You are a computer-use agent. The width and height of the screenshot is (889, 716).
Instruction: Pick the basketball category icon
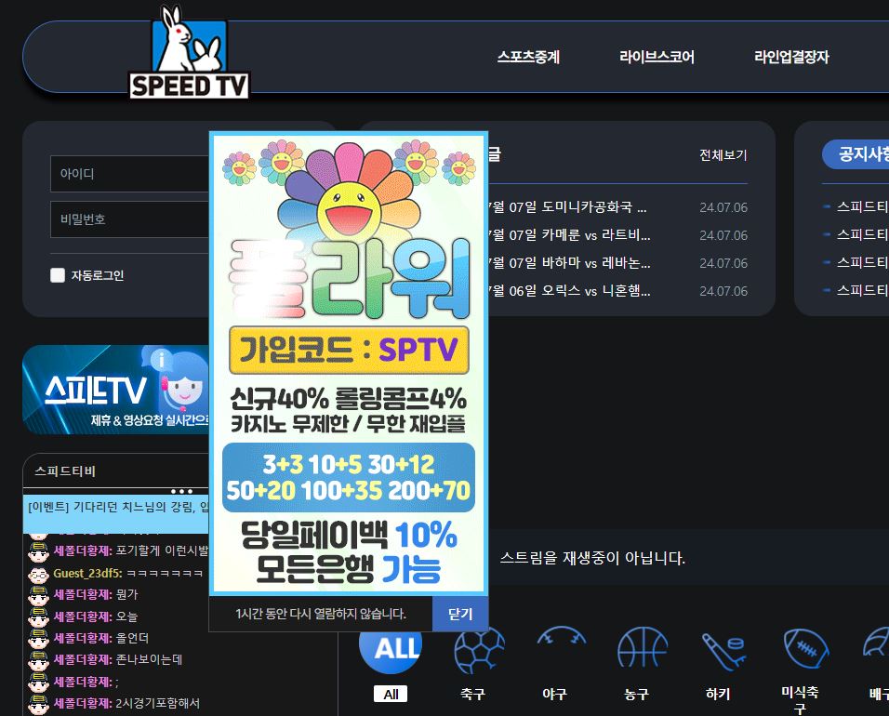[x=643, y=649]
